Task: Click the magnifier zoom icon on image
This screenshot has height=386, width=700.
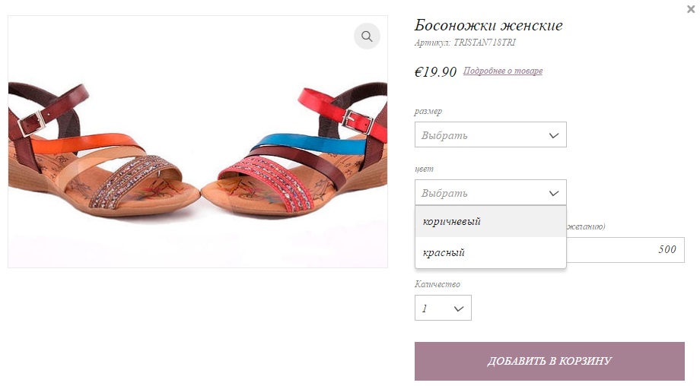Action: pyautogui.click(x=367, y=36)
